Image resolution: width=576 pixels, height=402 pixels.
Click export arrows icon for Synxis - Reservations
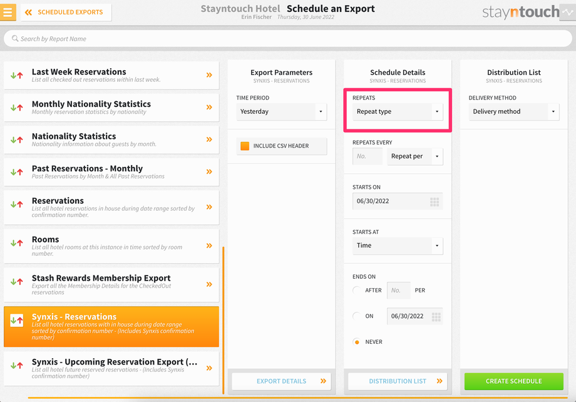tap(16, 320)
